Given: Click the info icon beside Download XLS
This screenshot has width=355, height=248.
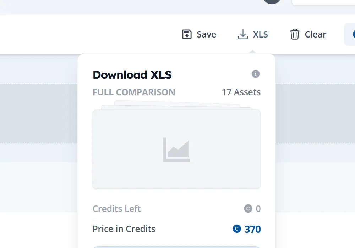Looking at the screenshot, I should (x=256, y=74).
